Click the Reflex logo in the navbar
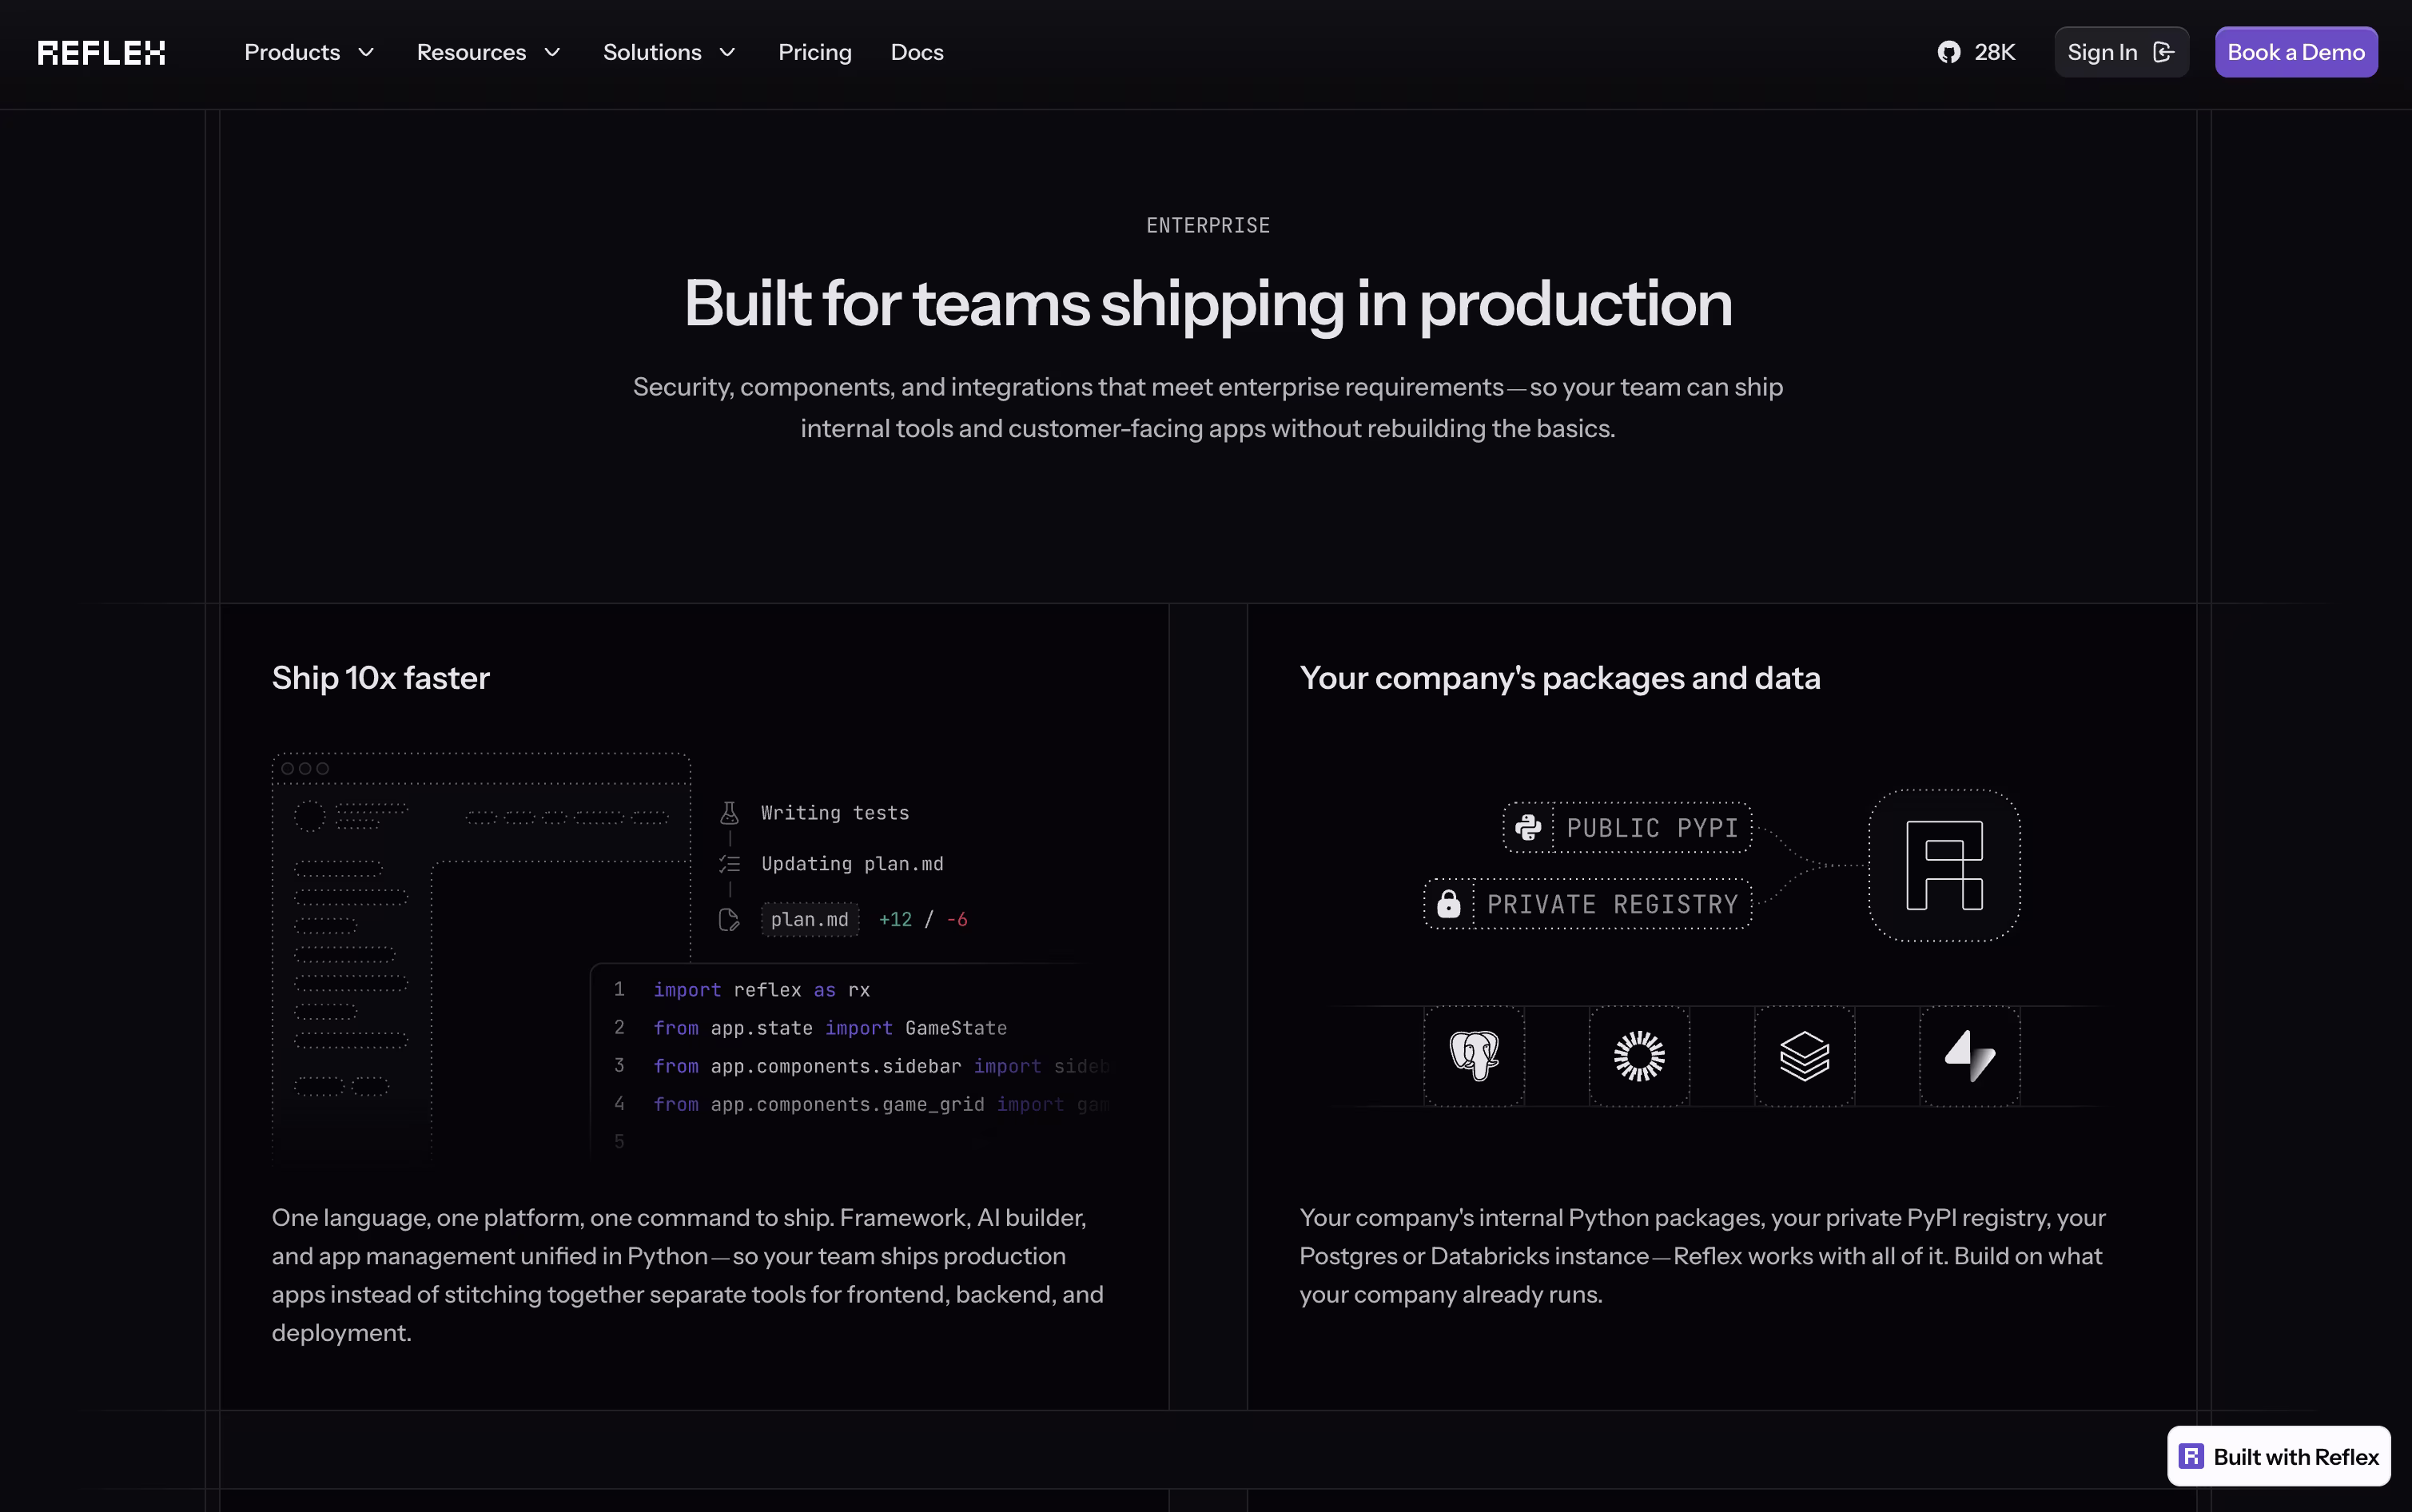Viewport: 2412px width, 1512px height. 102,52
